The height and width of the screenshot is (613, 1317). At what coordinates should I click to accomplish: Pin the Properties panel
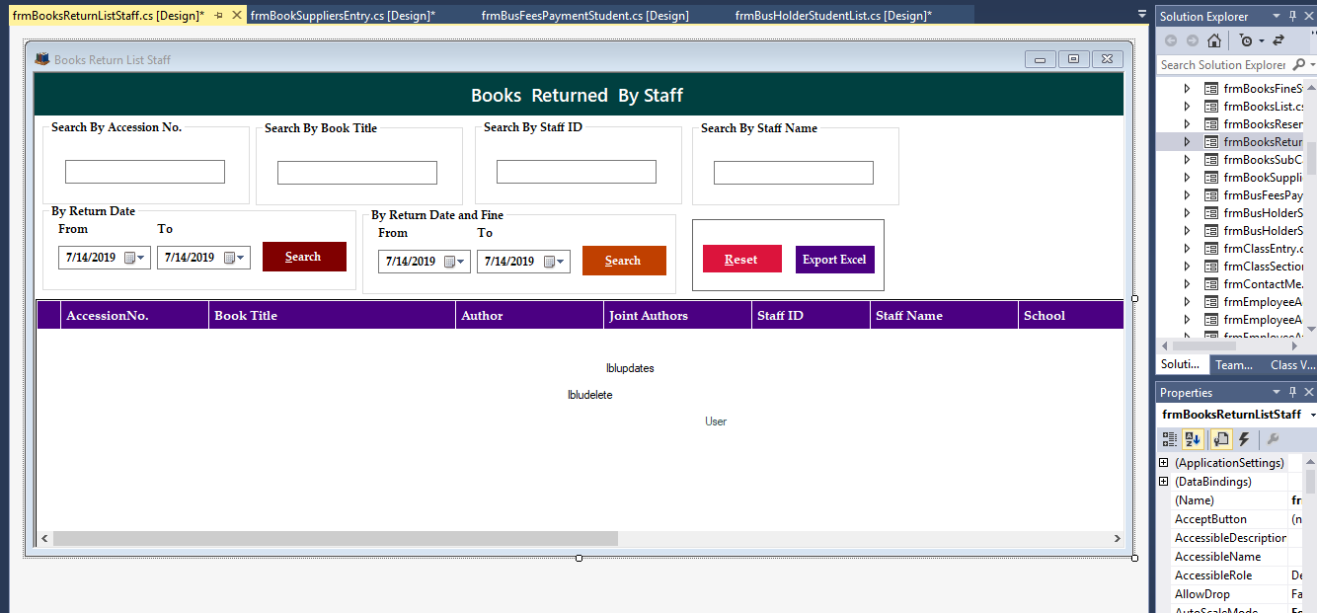point(1293,392)
